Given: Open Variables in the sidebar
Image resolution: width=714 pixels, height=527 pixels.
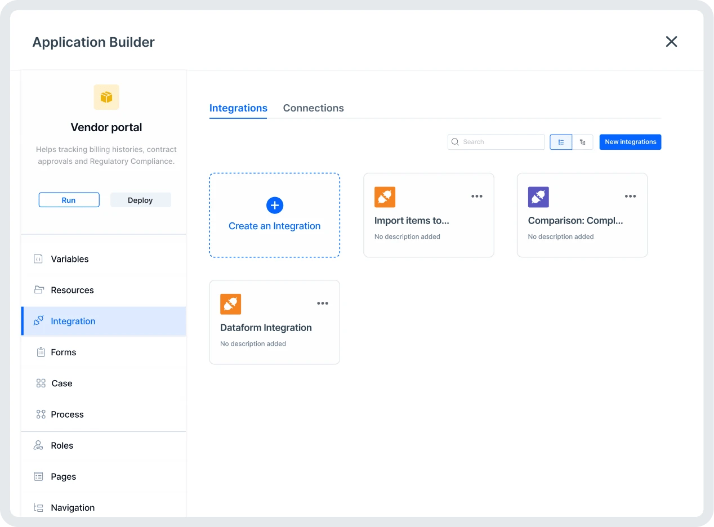Looking at the screenshot, I should click(x=104, y=259).
